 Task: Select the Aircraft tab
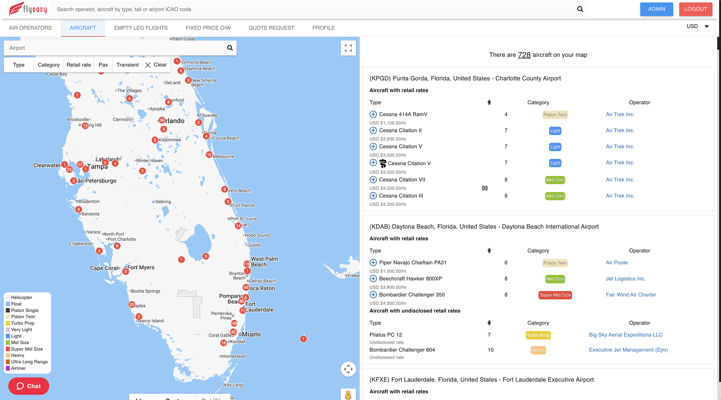tap(83, 28)
